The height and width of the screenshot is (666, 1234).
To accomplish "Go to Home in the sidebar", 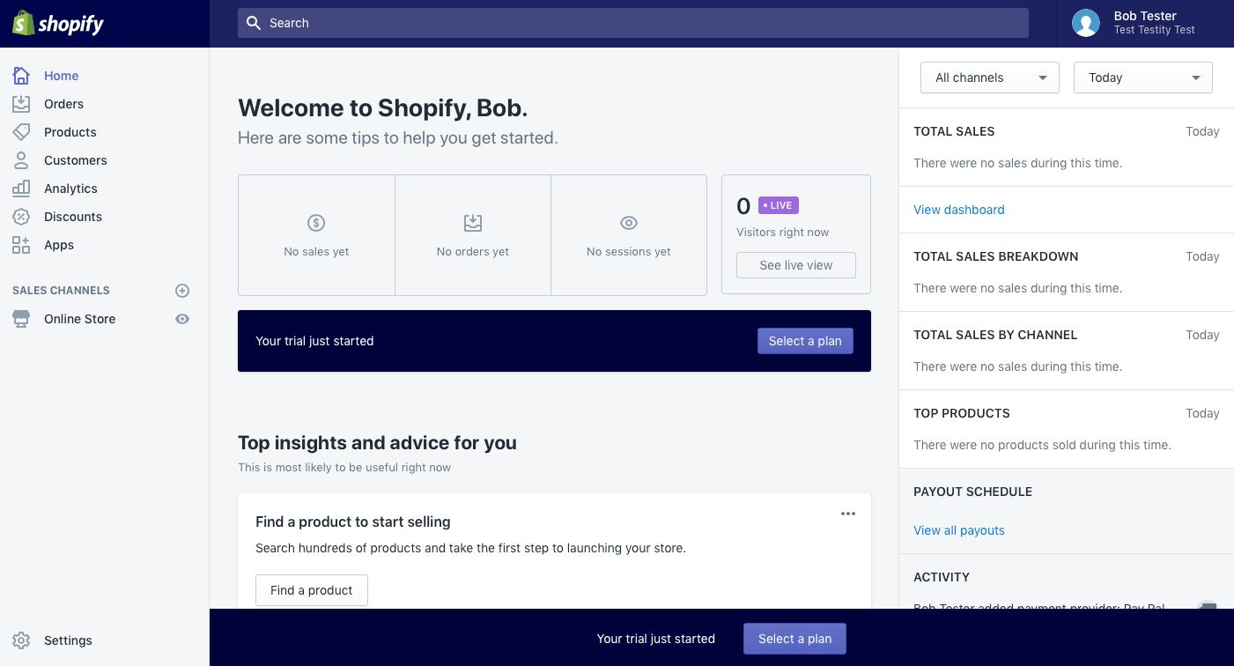I will point(61,76).
